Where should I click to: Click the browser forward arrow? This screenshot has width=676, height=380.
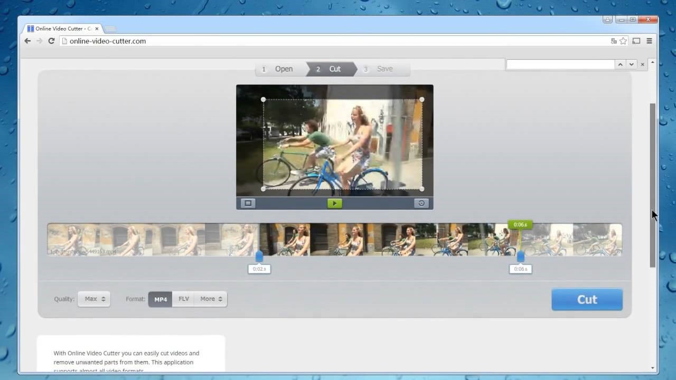(x=39, y=41)
